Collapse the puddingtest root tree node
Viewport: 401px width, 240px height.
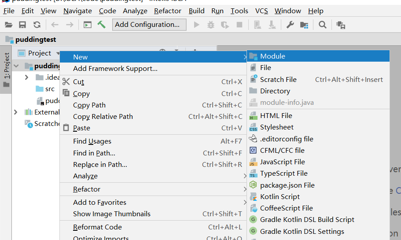click(x=16, y=66)
